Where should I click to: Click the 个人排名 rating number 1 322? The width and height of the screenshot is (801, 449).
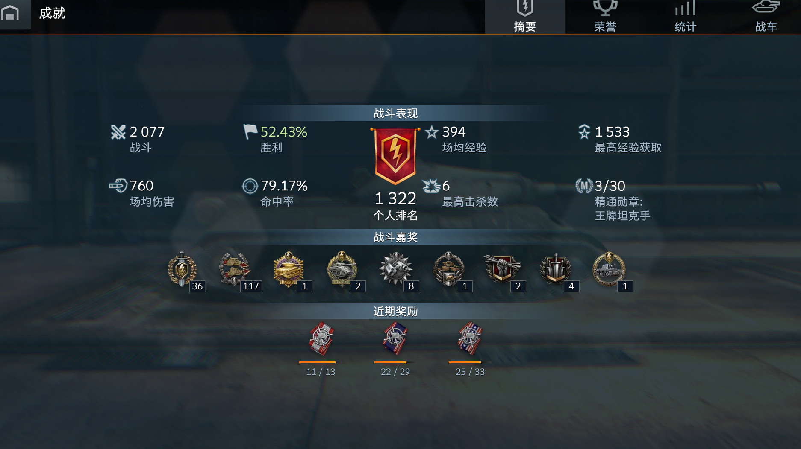395,198
